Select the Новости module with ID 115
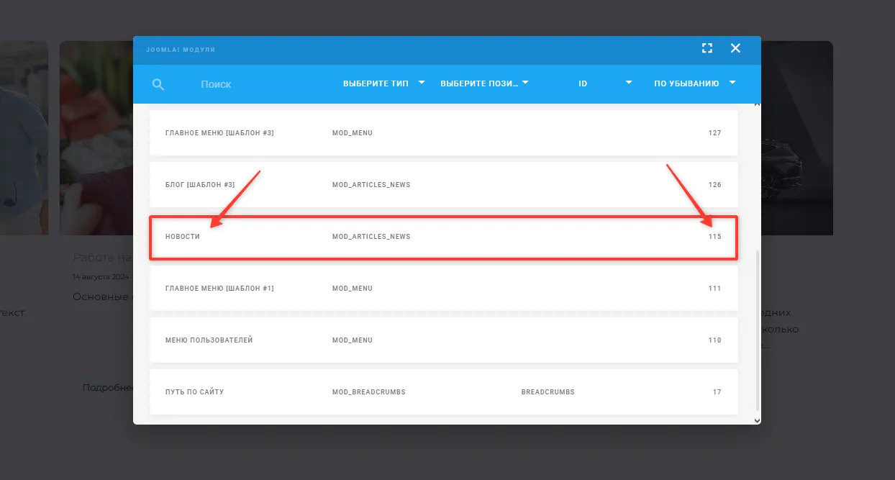The width and height of the screenshot is (895, 480). coord(443,237)
